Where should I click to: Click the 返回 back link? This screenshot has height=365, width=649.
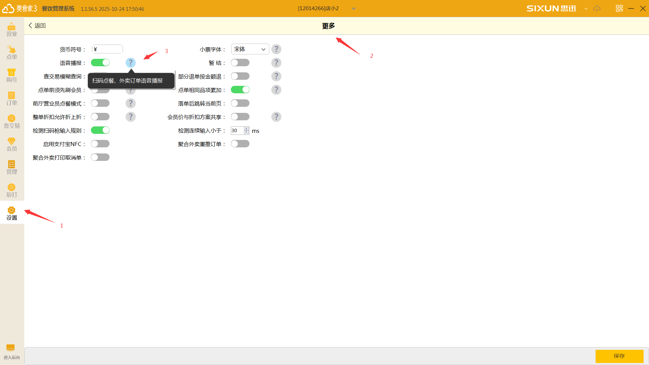tap(37, 26)
